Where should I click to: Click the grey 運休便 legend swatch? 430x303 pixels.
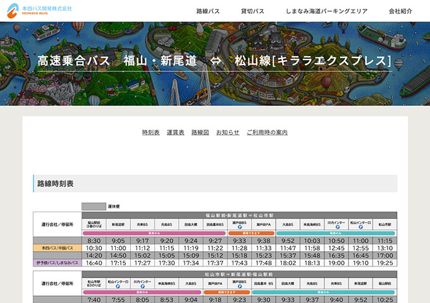pyautogui.click(x=94, y=206)
